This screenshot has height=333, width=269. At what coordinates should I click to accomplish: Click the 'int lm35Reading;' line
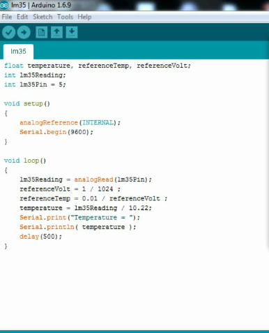coord(35,75)
